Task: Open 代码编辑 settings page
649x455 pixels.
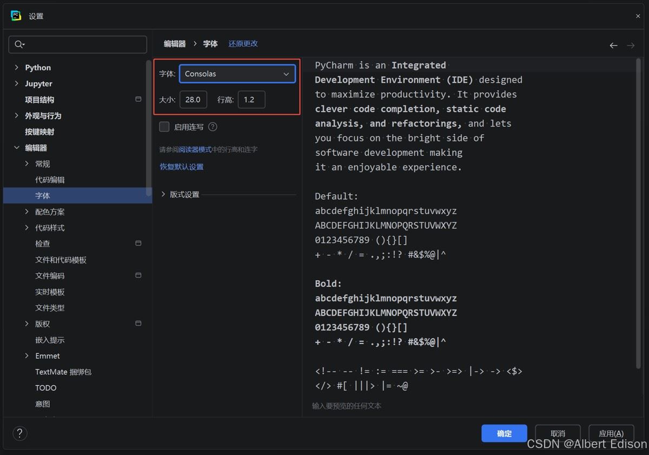Action: click(x=50, y=180)
